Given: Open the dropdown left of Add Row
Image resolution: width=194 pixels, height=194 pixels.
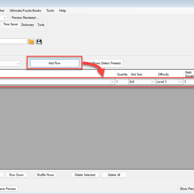Looking at the screenshot, I should pyautogui.click(x=18, y=64).
